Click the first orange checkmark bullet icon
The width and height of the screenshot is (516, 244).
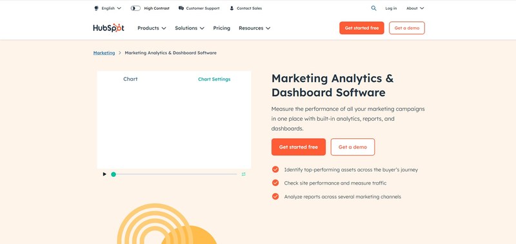click(x=275, y=170)
